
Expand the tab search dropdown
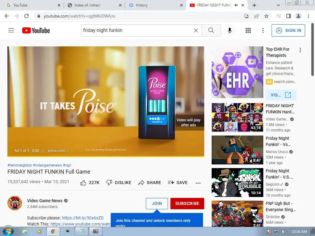[x=278, y=5]
